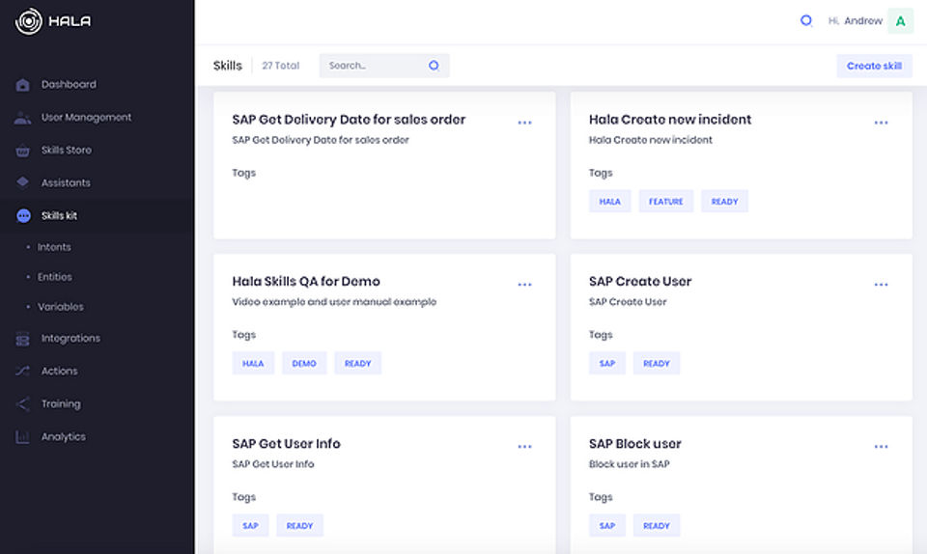Go to Dashboard in sidebar
This screenshot has width=927, height=554.
[x=69, y=85]
